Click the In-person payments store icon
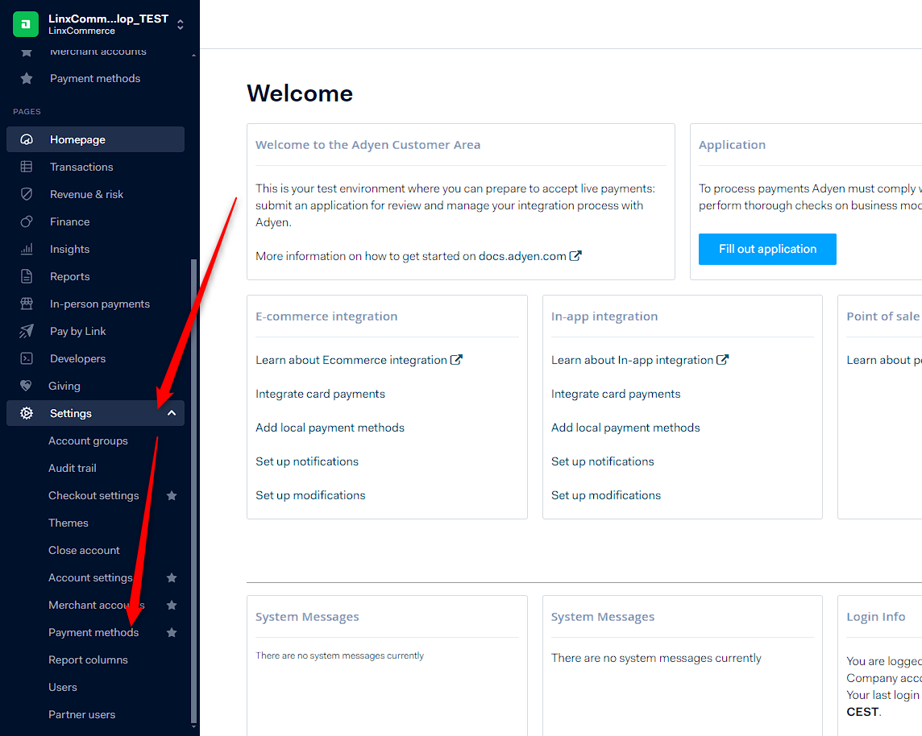The width and height of the screenshot is (922, 736). (27, 304)
